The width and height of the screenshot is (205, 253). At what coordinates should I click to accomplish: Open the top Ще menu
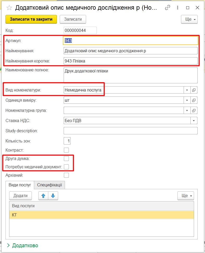pos(189,19)
